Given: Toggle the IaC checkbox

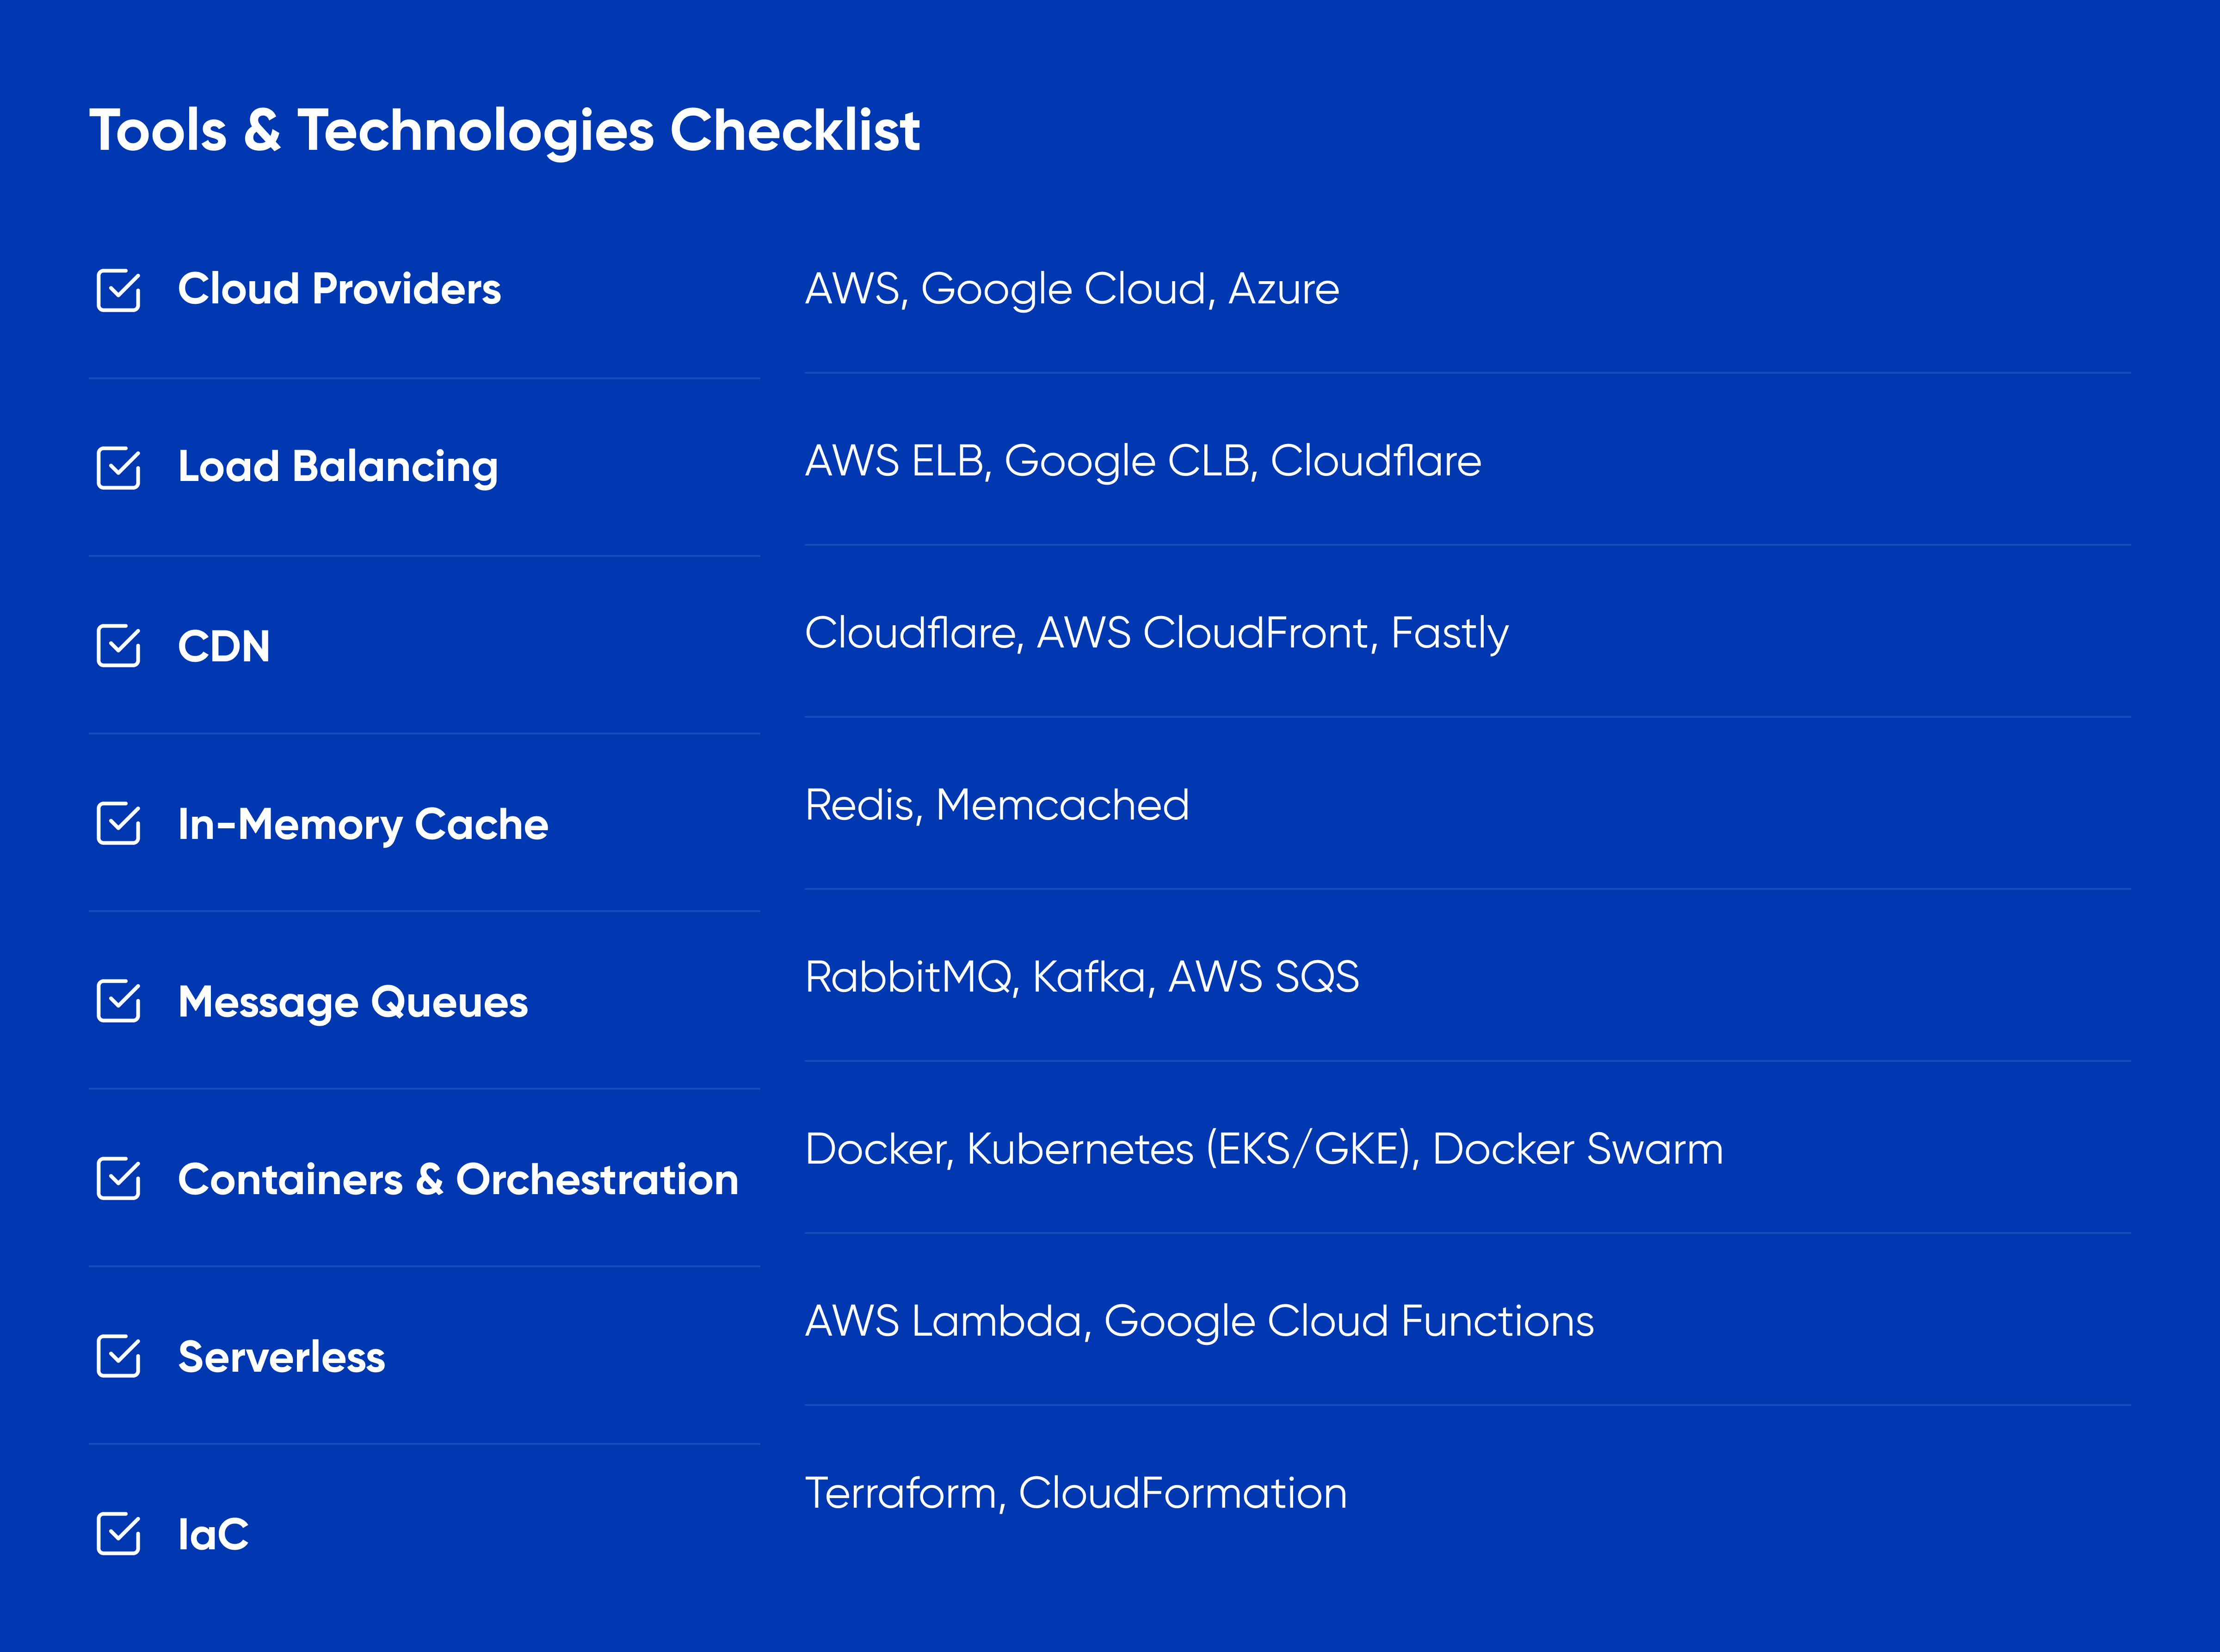Looking at the screenshot, I should (119, 1533).
